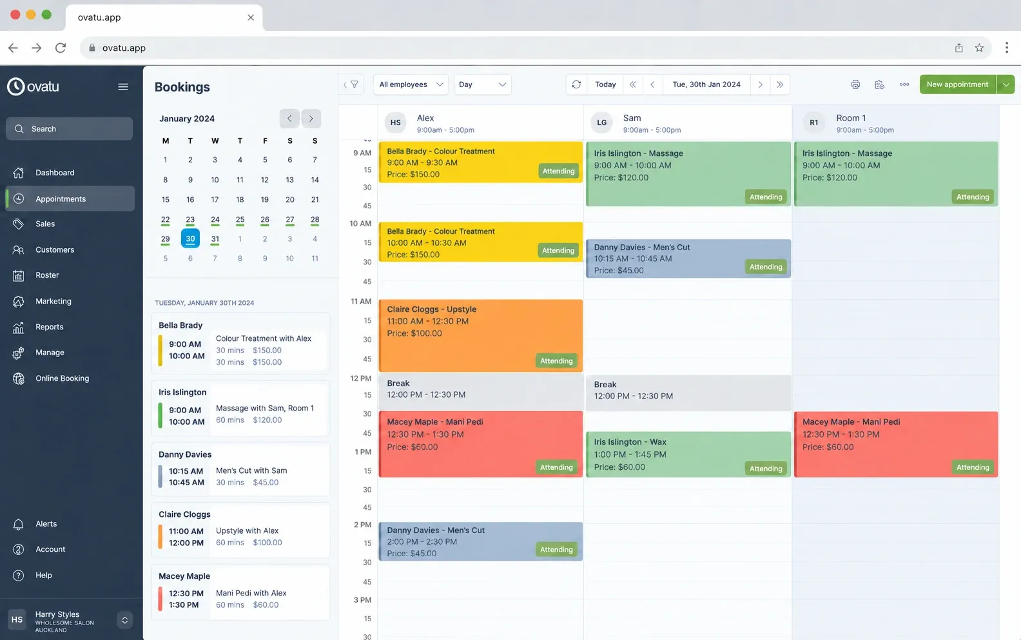Click the Customers people icon
This screenshot has height=640, width=1021.
(x=19, y=249)
